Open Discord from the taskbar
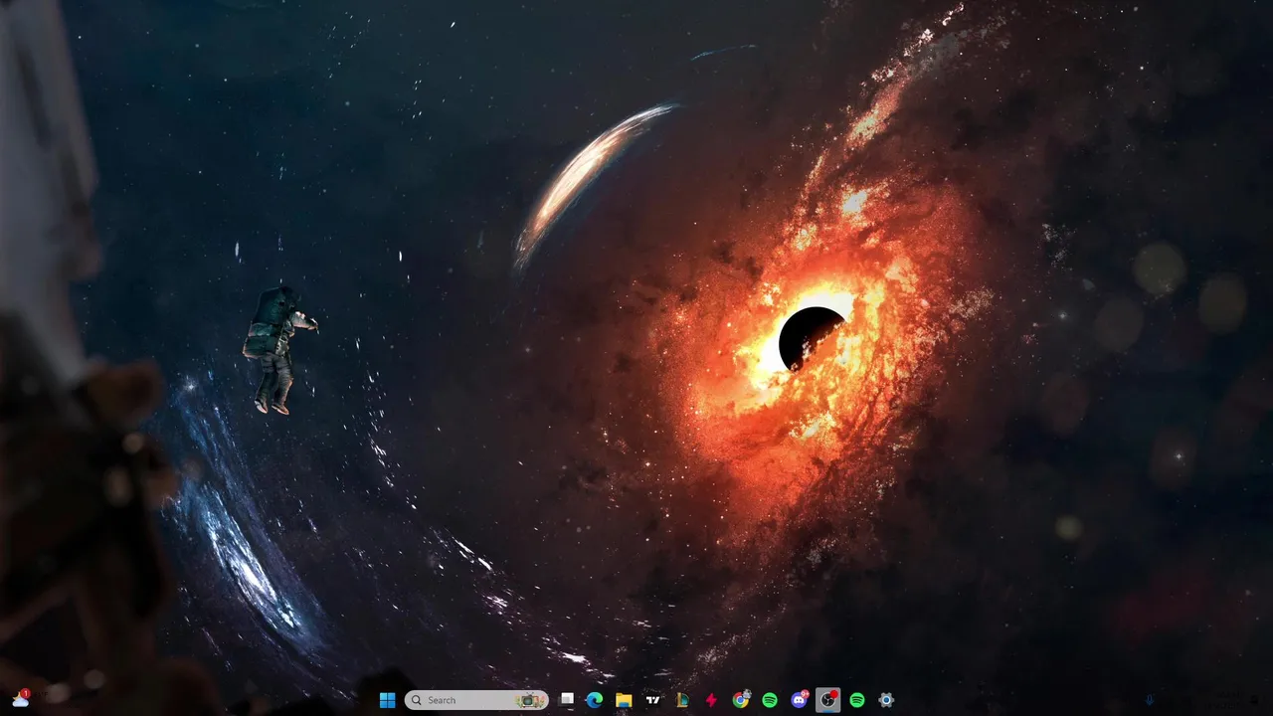The height and width of the screenshot is (716, 1273). click(799, 700)
